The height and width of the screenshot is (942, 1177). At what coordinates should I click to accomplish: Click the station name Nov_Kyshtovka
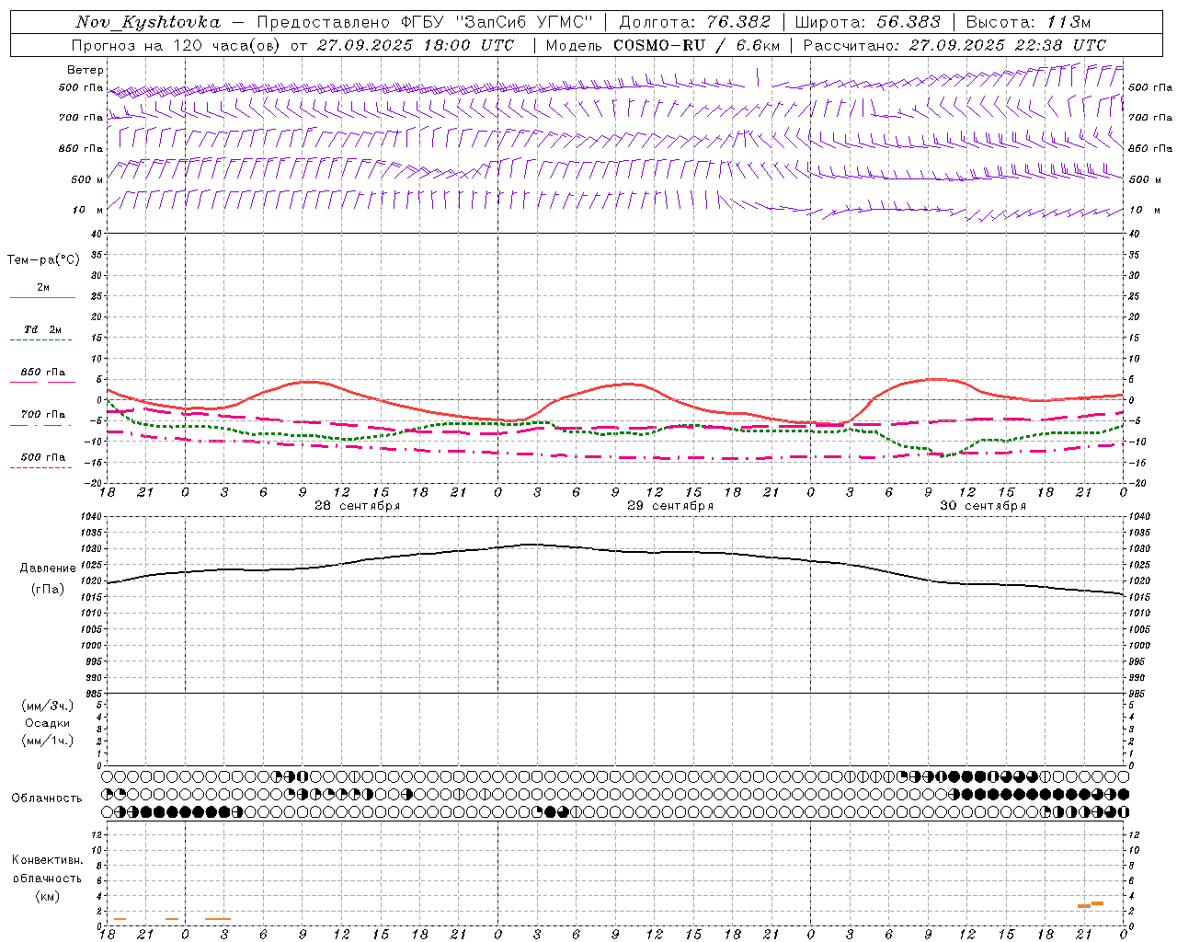pos(148,22)
